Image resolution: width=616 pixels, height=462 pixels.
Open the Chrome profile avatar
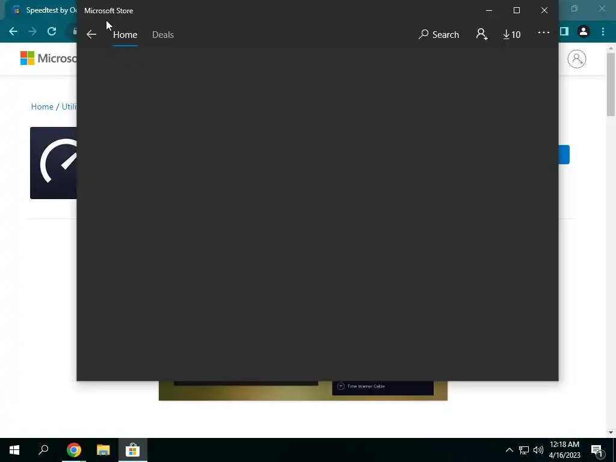(x=584, y=31)
